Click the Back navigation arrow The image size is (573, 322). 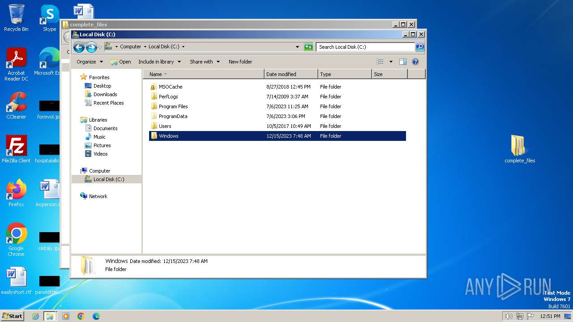[79, 47]
